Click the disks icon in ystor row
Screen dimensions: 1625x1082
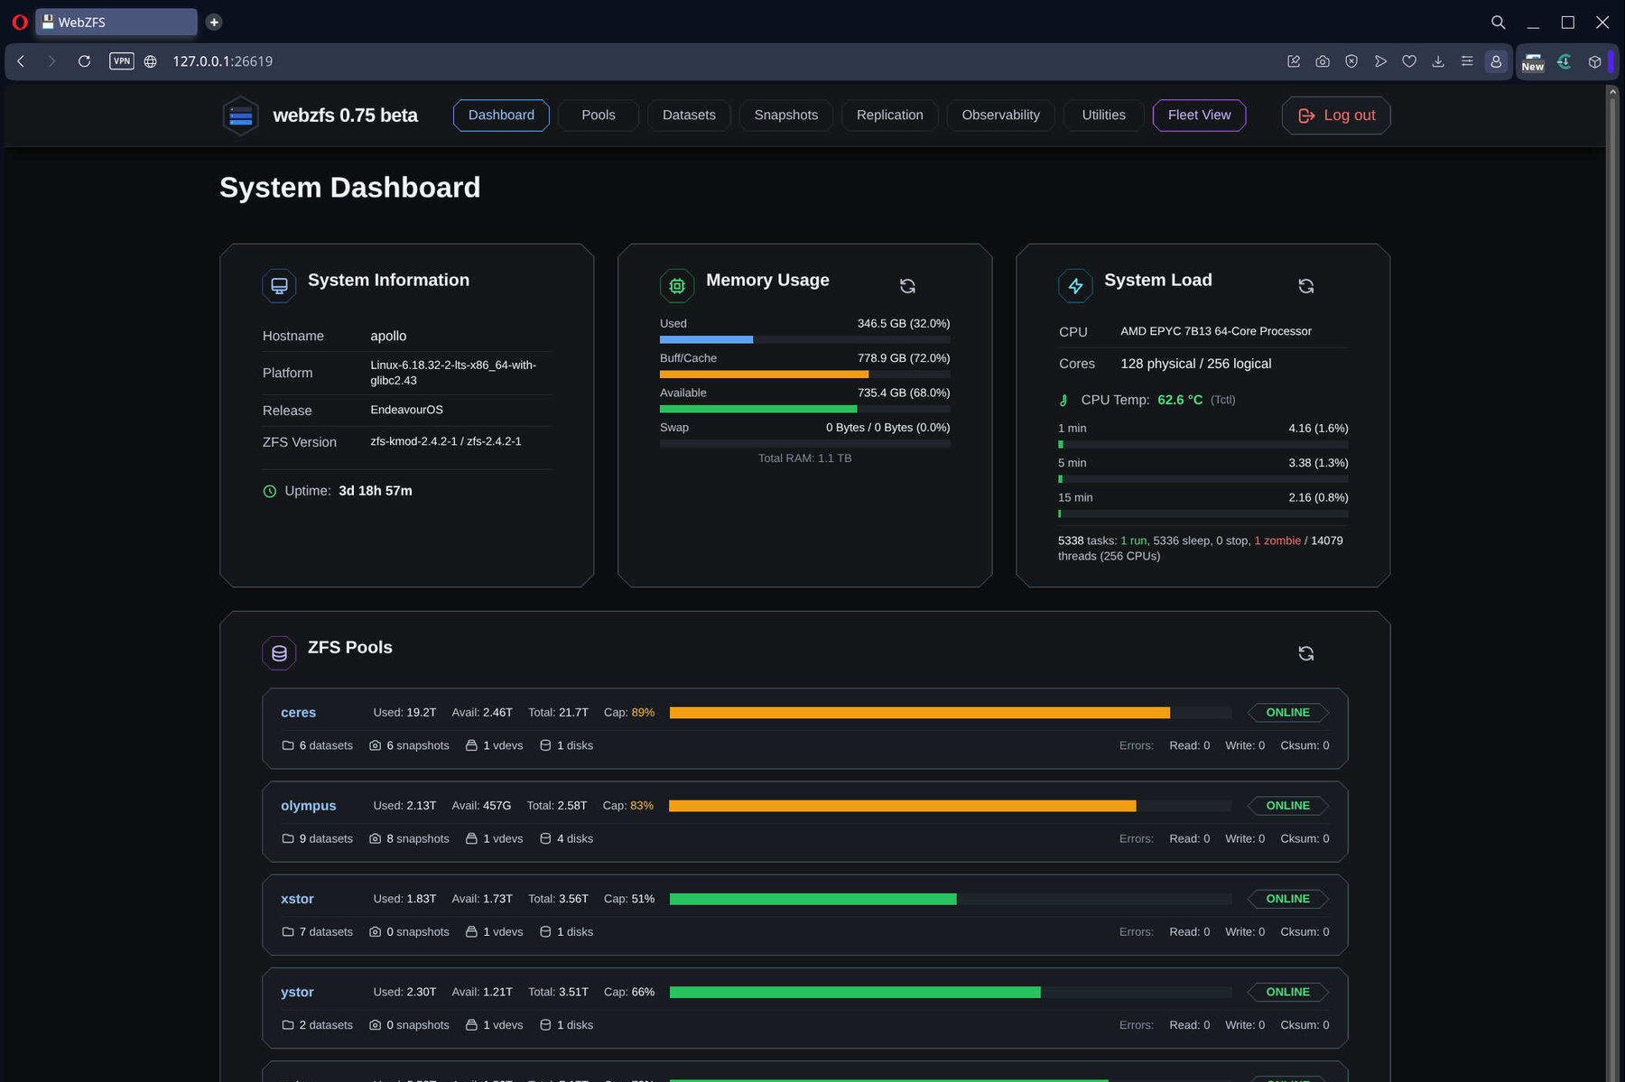click(545, 1024)
